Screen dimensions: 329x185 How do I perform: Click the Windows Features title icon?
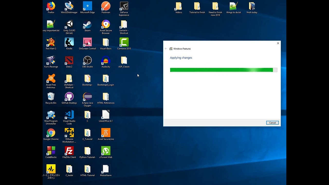(x=171, y=49)
